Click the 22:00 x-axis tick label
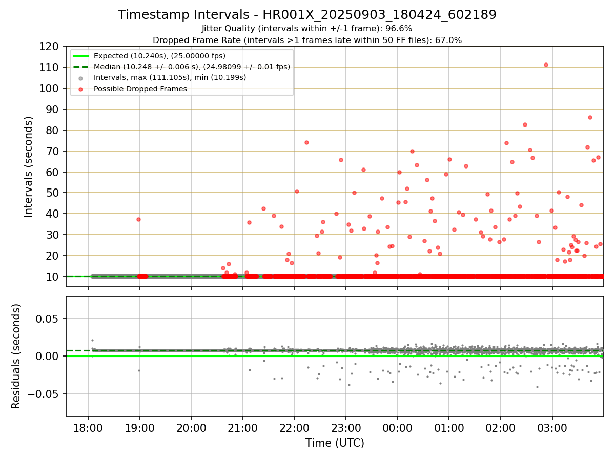The height and width of the screenshot is (461, 615). 294,428
